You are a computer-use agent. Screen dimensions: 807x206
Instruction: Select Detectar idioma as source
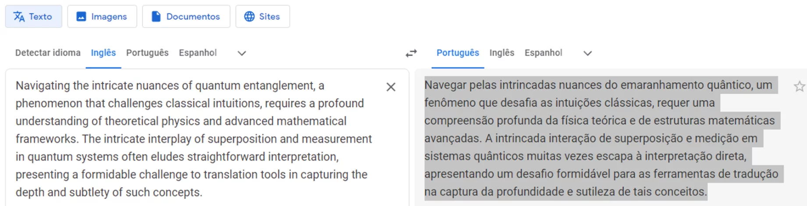pyautogui.click(x=48, y=53)
